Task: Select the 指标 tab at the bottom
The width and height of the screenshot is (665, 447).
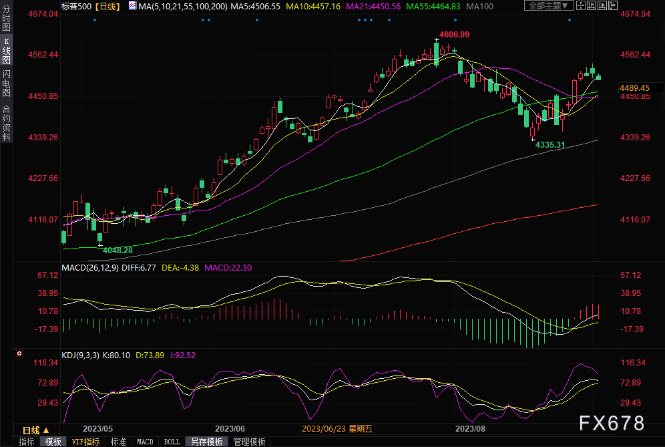Action: (27, 442)
